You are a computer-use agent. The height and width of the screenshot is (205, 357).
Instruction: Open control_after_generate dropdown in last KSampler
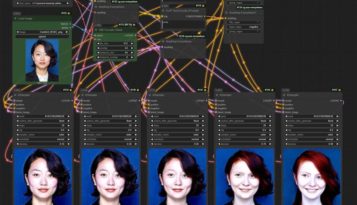click(311, 121)
